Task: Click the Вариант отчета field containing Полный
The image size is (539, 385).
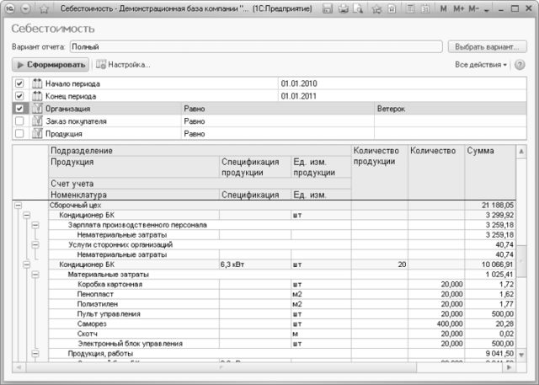Action: (x=256, y=46)
